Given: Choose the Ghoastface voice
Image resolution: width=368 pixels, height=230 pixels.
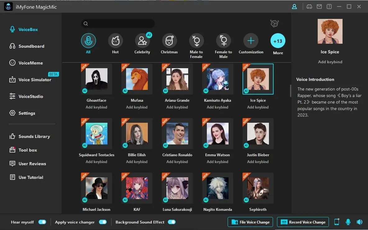Looking at the screenshot, I should click(97, 79).
